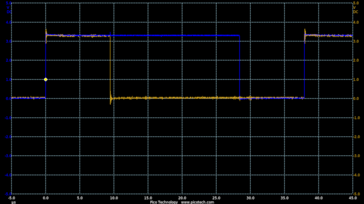Click the 25.0 time axis label
This screenshot has height=204, width=364.
216,198
